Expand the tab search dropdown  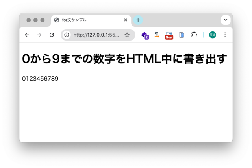(226, 20)
